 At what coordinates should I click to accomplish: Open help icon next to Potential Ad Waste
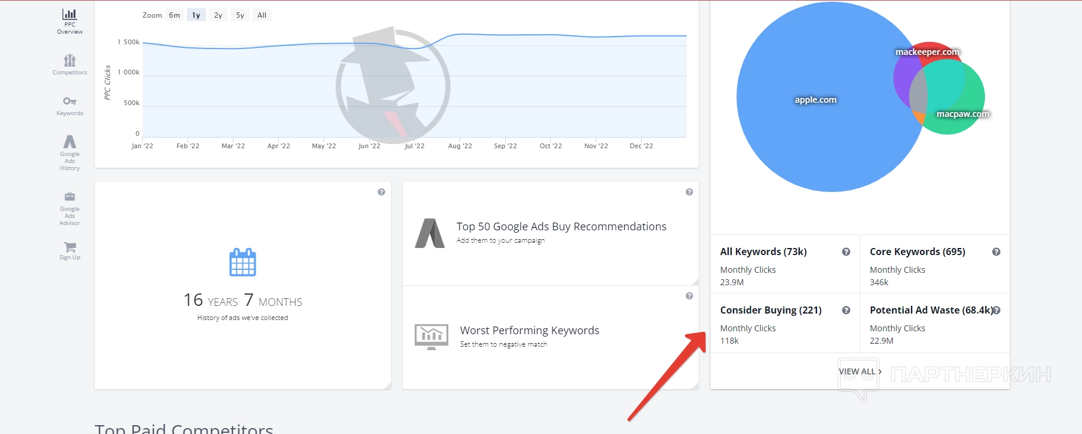click(x=996, y=311)
